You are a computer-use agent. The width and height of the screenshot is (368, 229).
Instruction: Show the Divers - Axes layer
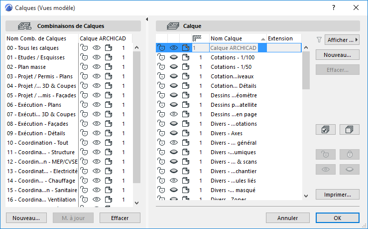coord(174,133)
